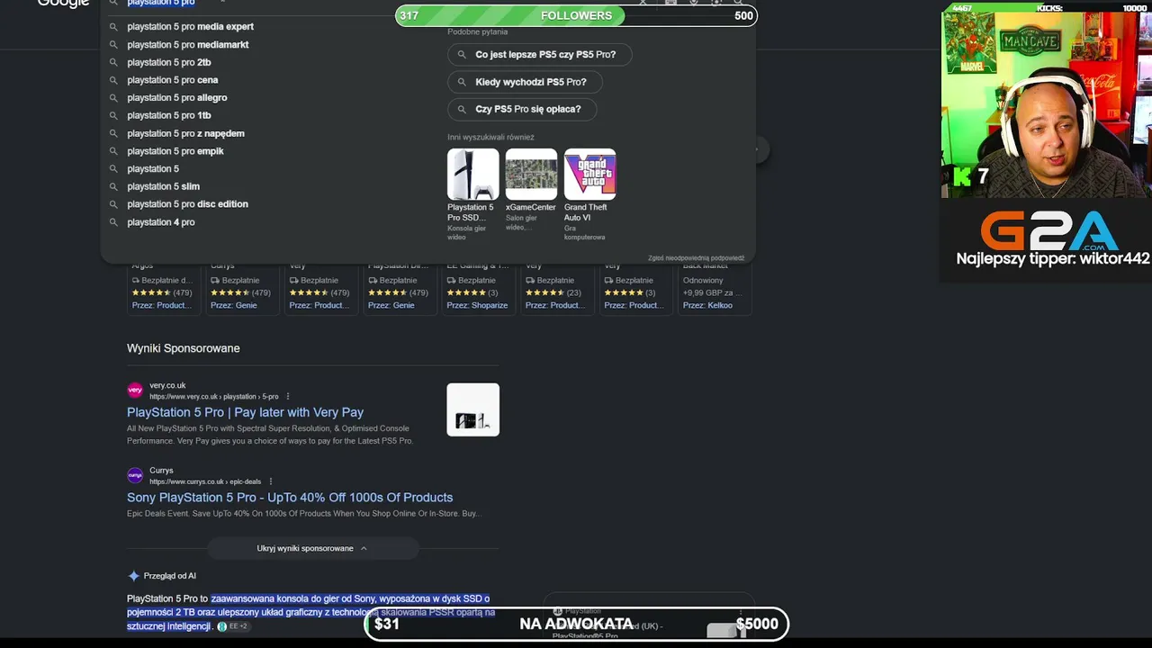Open the 'EE +2' source chip in AI overview
The image size is (1152, 648).
232,626
